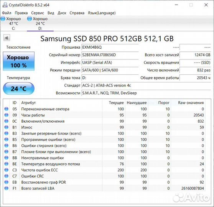Click the Порог column header
Image resolution: width=214 pixels, height=207 pixels.
160,103
